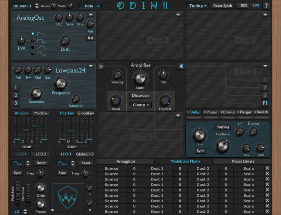The image size is (281, 215).
Task: Select the Phaser effect tab
Action: (x=211, y=112)
